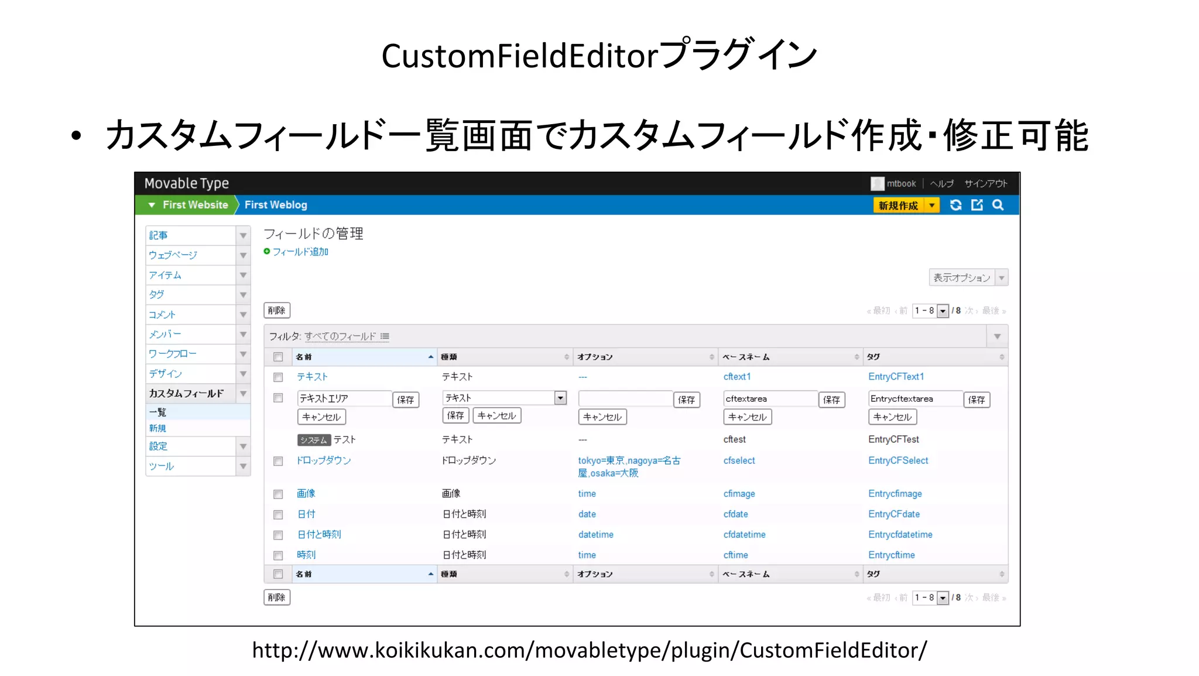Click the ヘルプ link
The height and width of the screenshot is (676, 1199).
click(942, 184)
